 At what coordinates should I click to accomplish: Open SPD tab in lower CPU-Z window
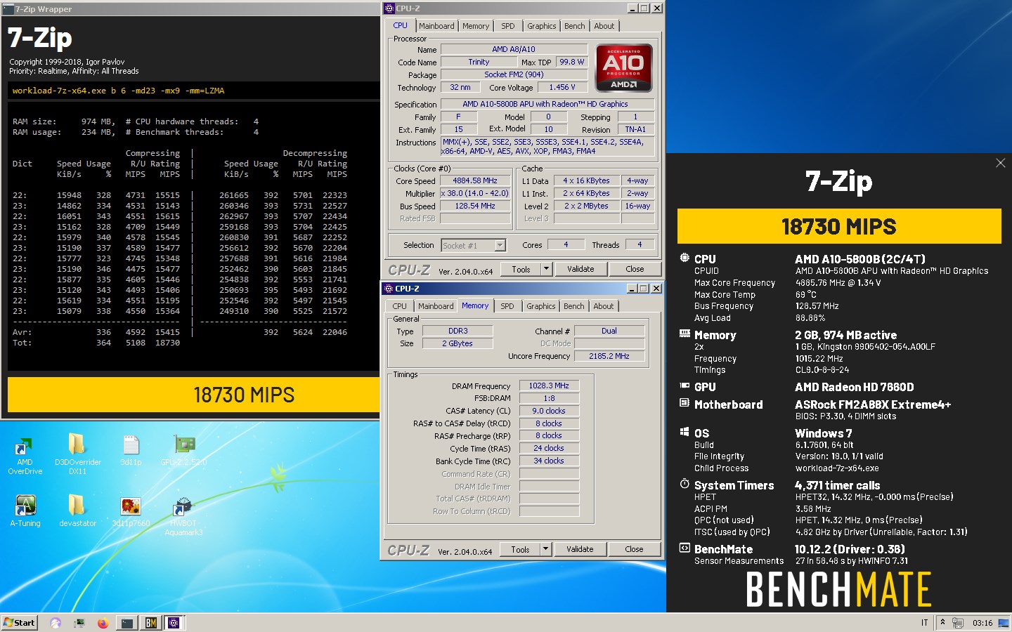pos(507,306)
